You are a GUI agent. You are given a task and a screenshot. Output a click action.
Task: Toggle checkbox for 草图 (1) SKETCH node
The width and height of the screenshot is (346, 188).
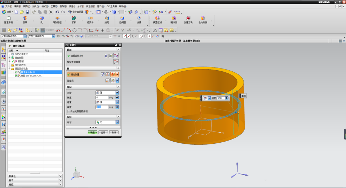16,75
